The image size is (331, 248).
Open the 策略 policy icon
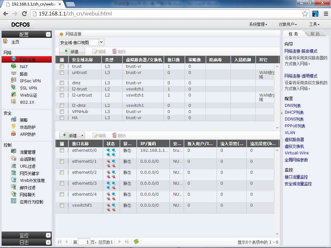pos(14,119)
